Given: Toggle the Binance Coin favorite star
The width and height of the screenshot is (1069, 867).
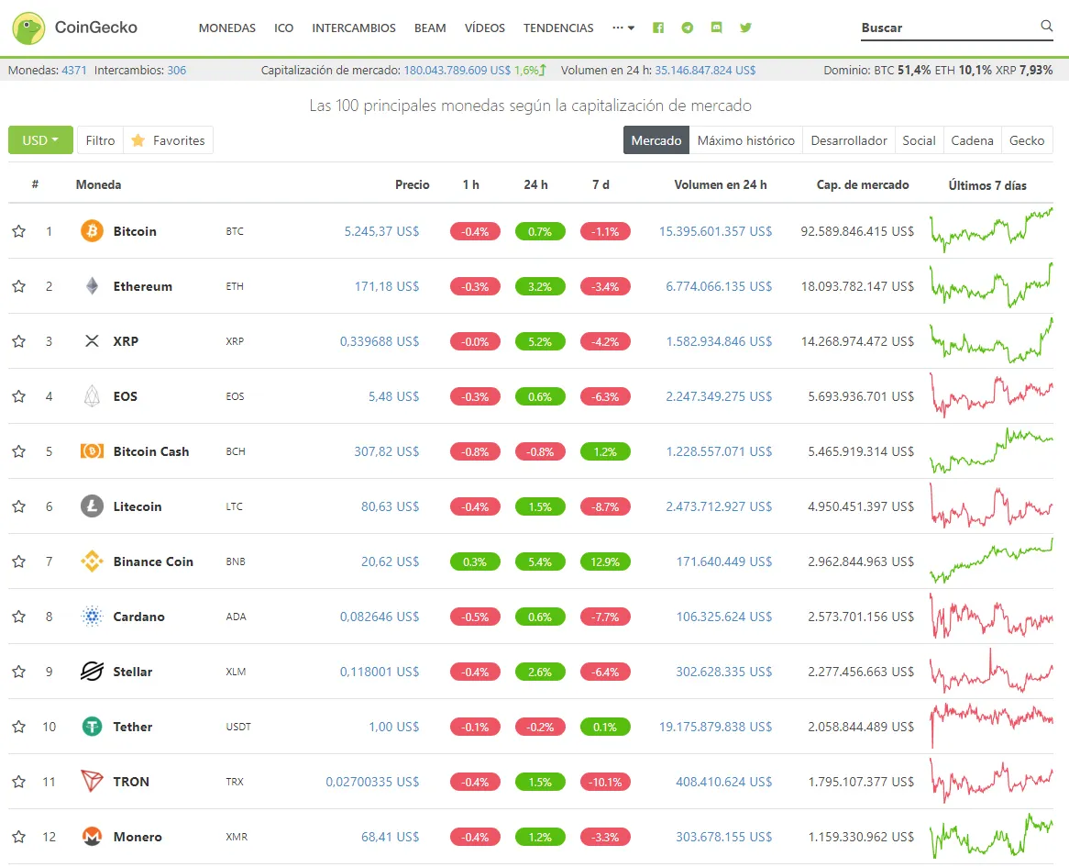Looking at the screenshot, I should click(x=19, y=561).
